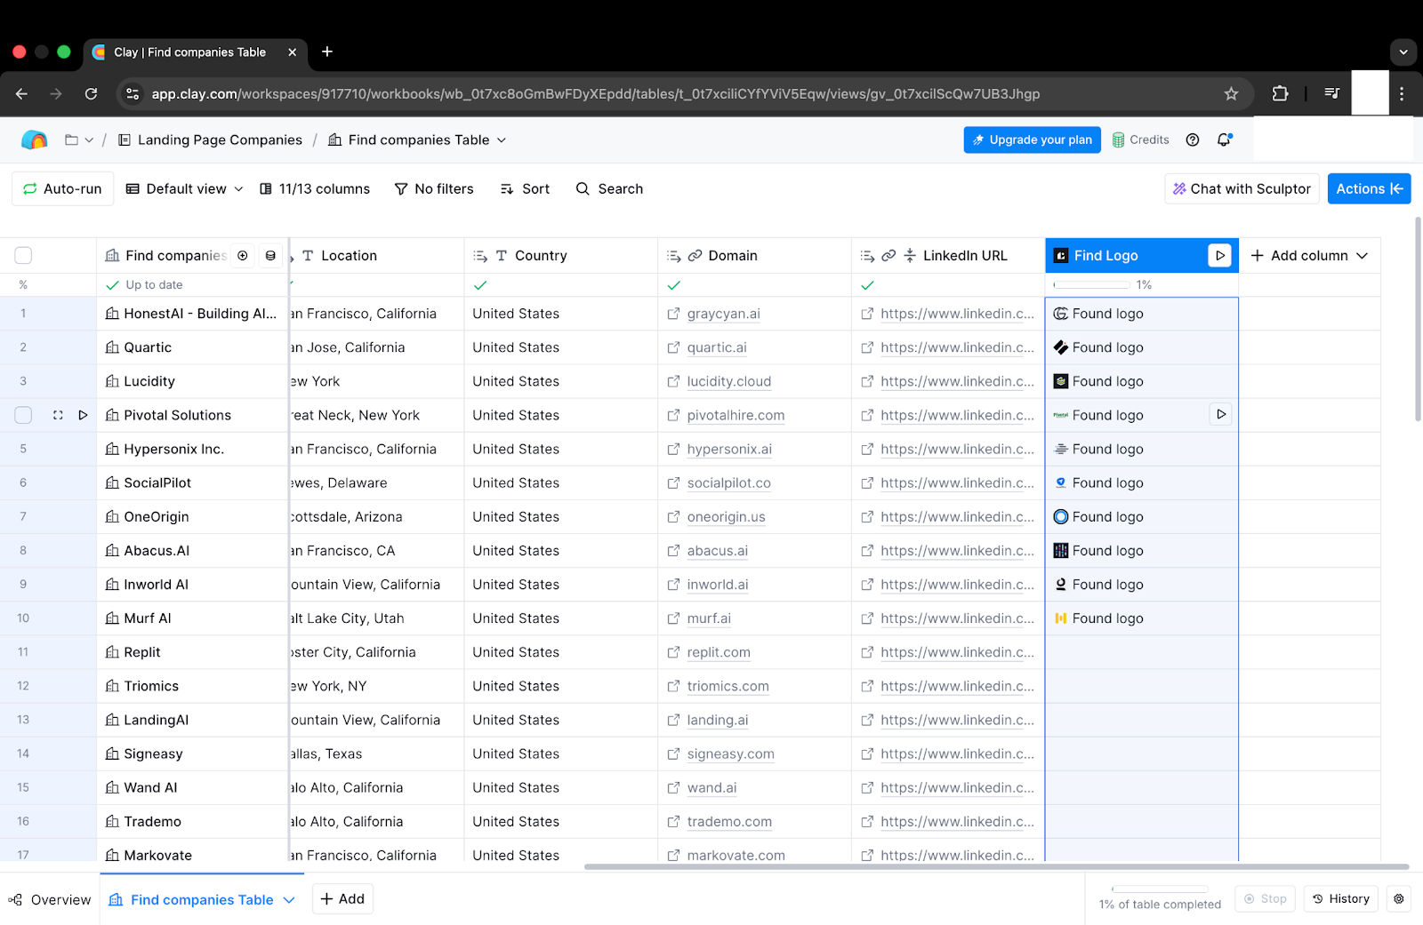
Task: Click the Replit company cell
Action: [192, 652]
